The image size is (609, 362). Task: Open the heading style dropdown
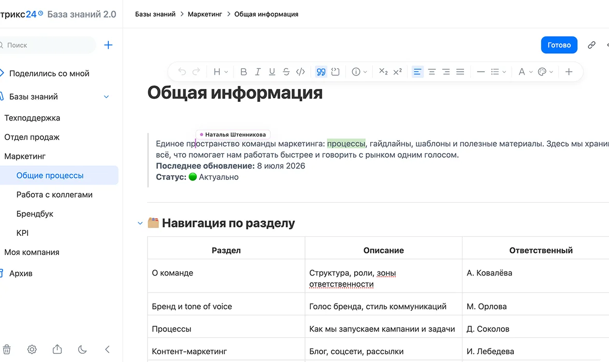[221, 72]
